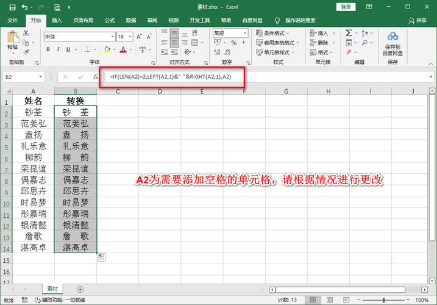
Task: Cut selection with the scissors icon
Action: click(x=26, y=33)
